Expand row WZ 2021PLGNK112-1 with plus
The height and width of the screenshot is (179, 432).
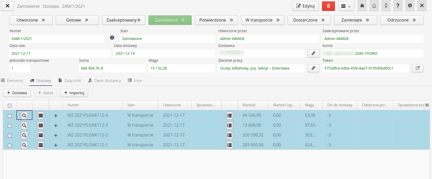(x=56, y=145)
